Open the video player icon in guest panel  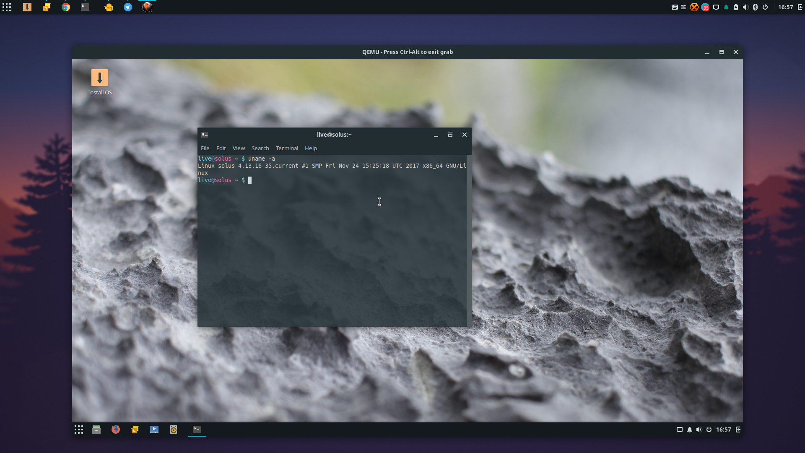154,430
